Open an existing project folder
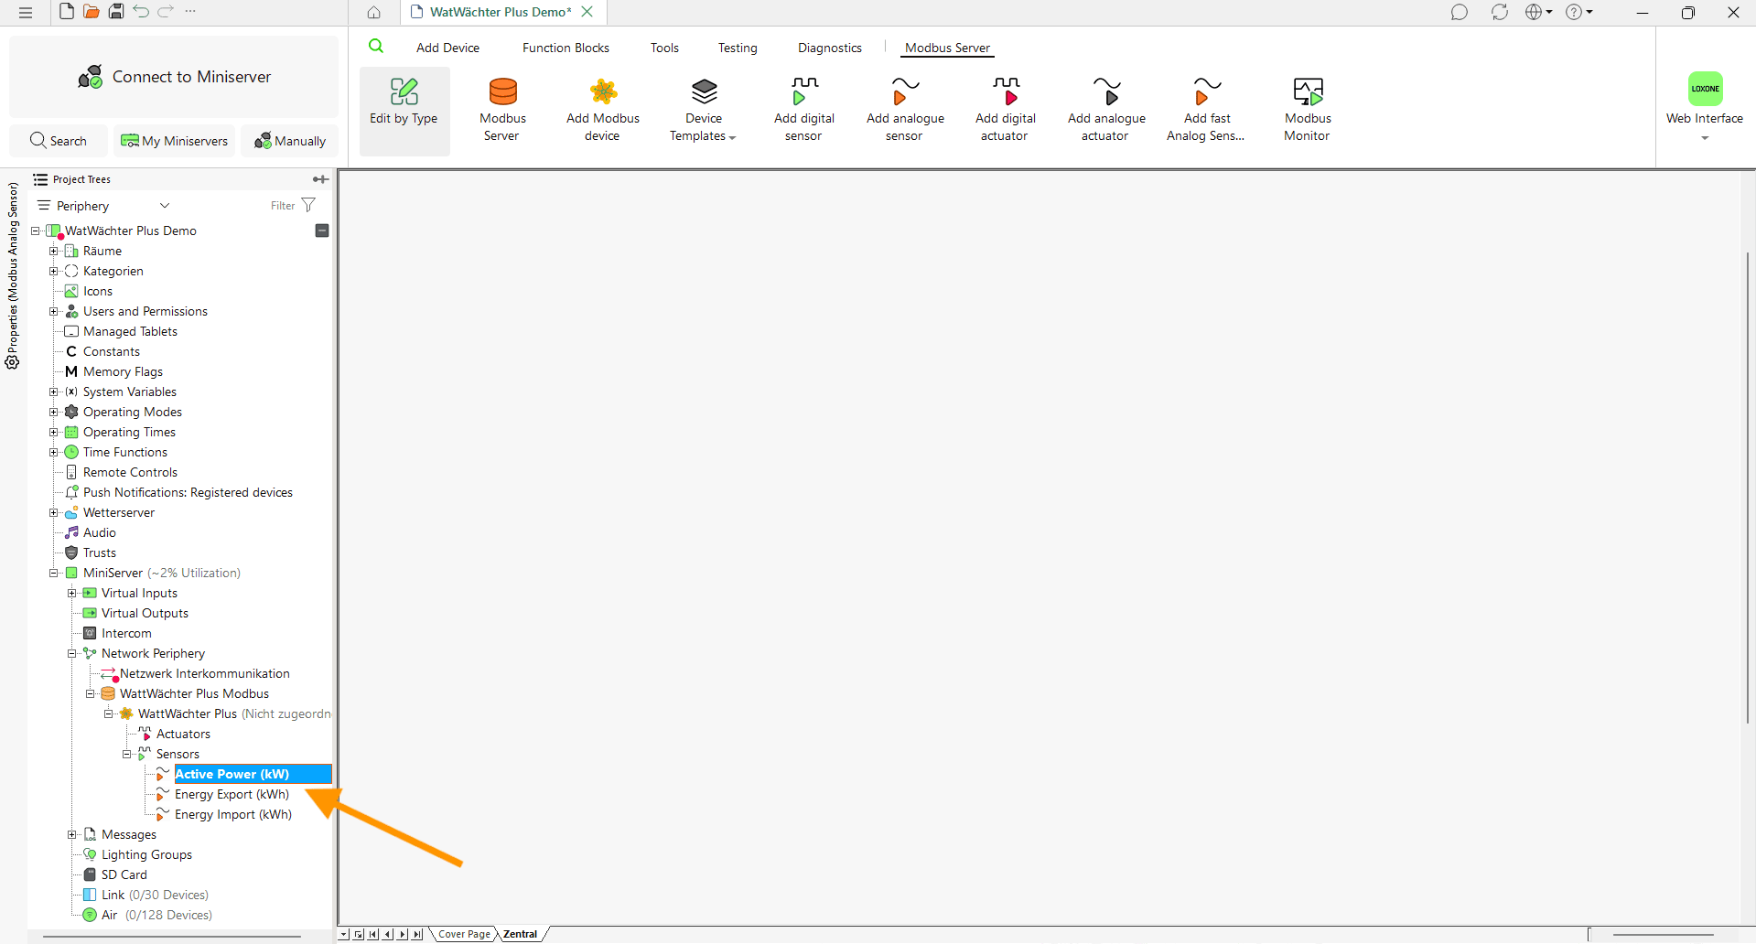The width and height of the screenshot is (1756, 944). click(92, 12)
